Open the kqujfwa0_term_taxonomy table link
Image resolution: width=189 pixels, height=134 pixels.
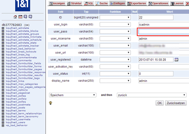(x=22, y=116)
